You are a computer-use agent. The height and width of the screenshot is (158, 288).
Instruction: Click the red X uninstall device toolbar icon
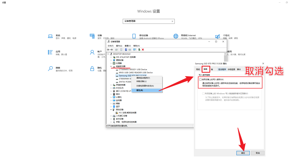point(143,49)
